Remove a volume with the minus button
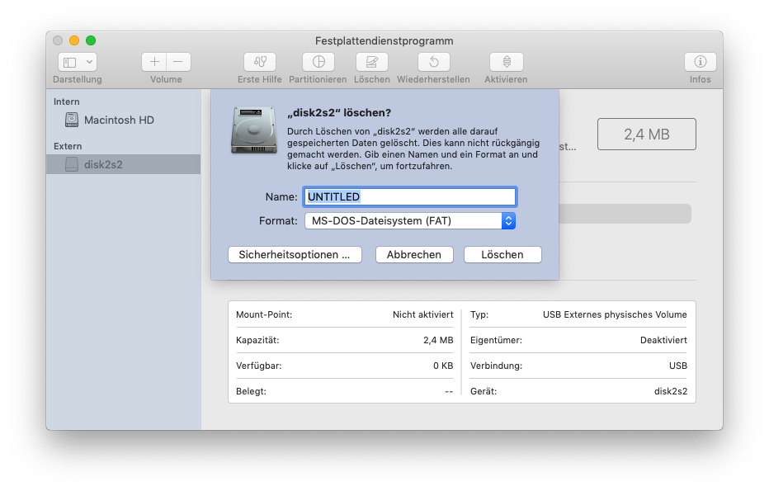The image size is (769, 491). point(178,62)
